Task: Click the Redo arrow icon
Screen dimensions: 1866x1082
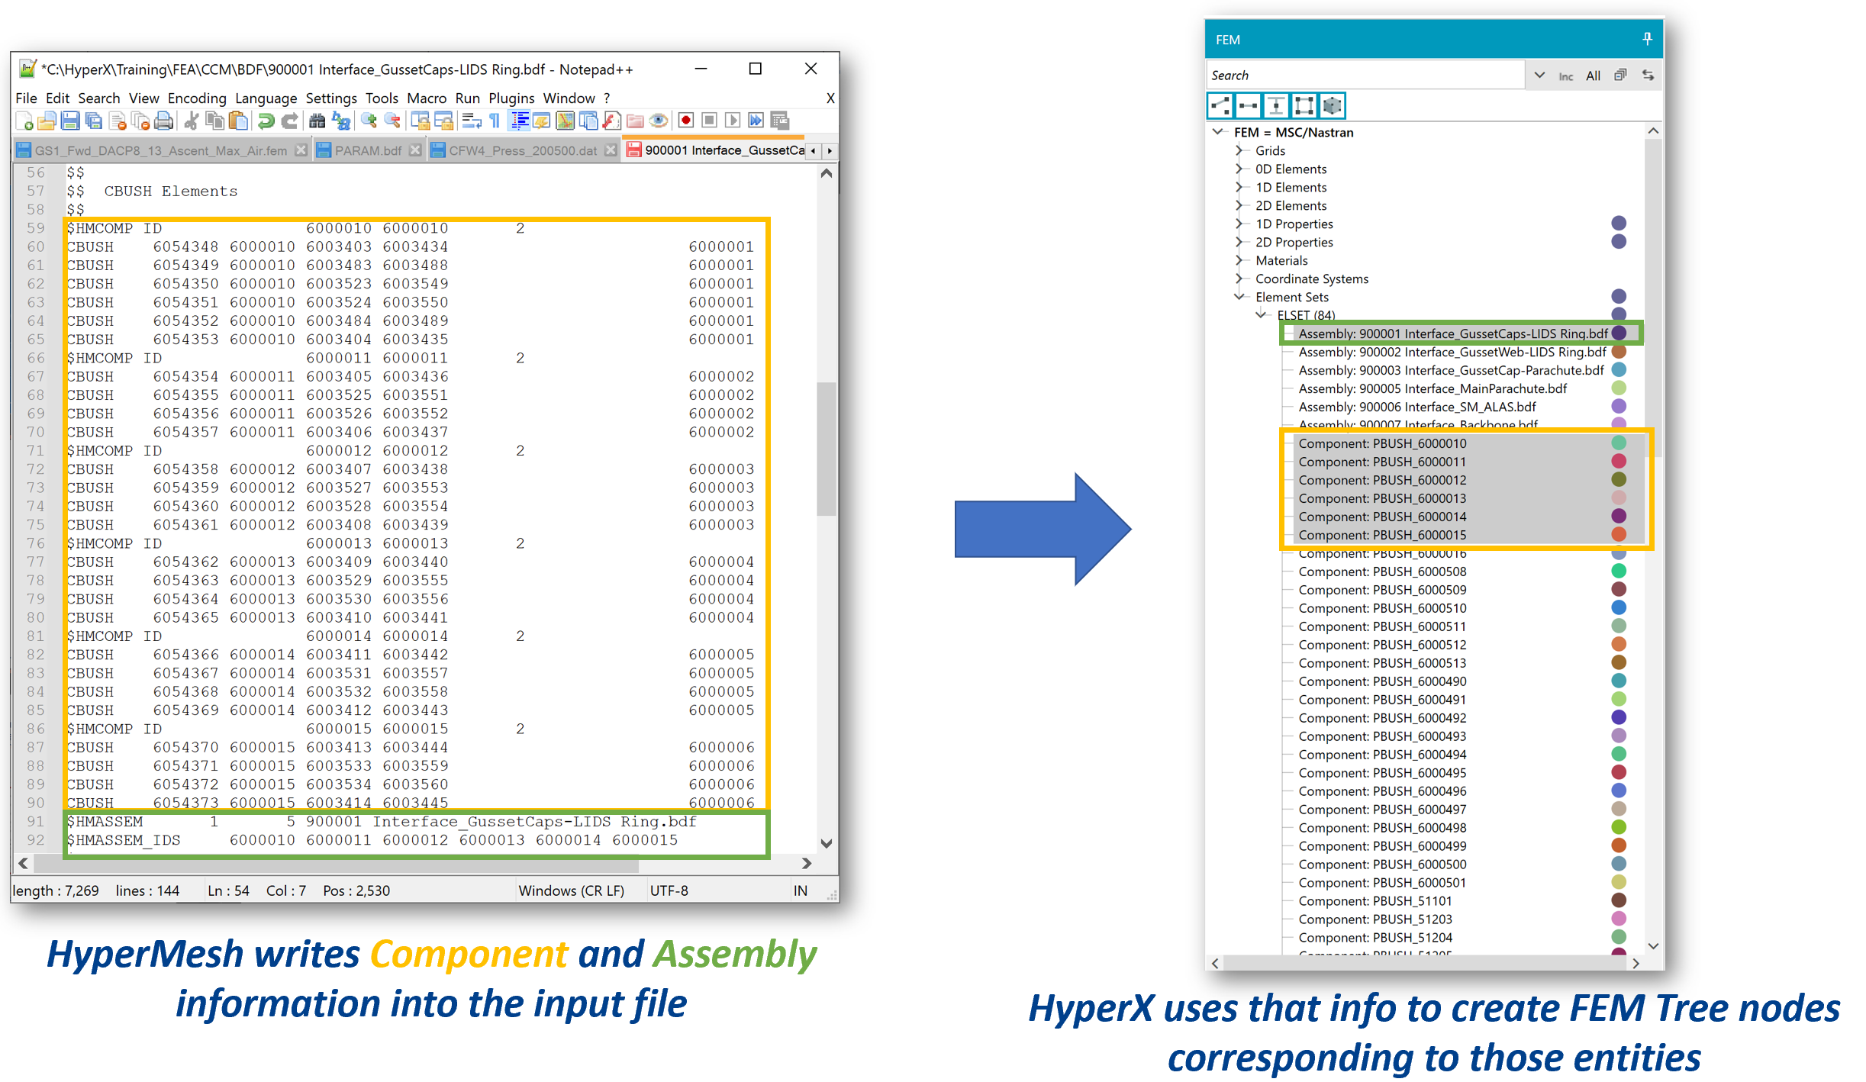Action: coord(289,121)
